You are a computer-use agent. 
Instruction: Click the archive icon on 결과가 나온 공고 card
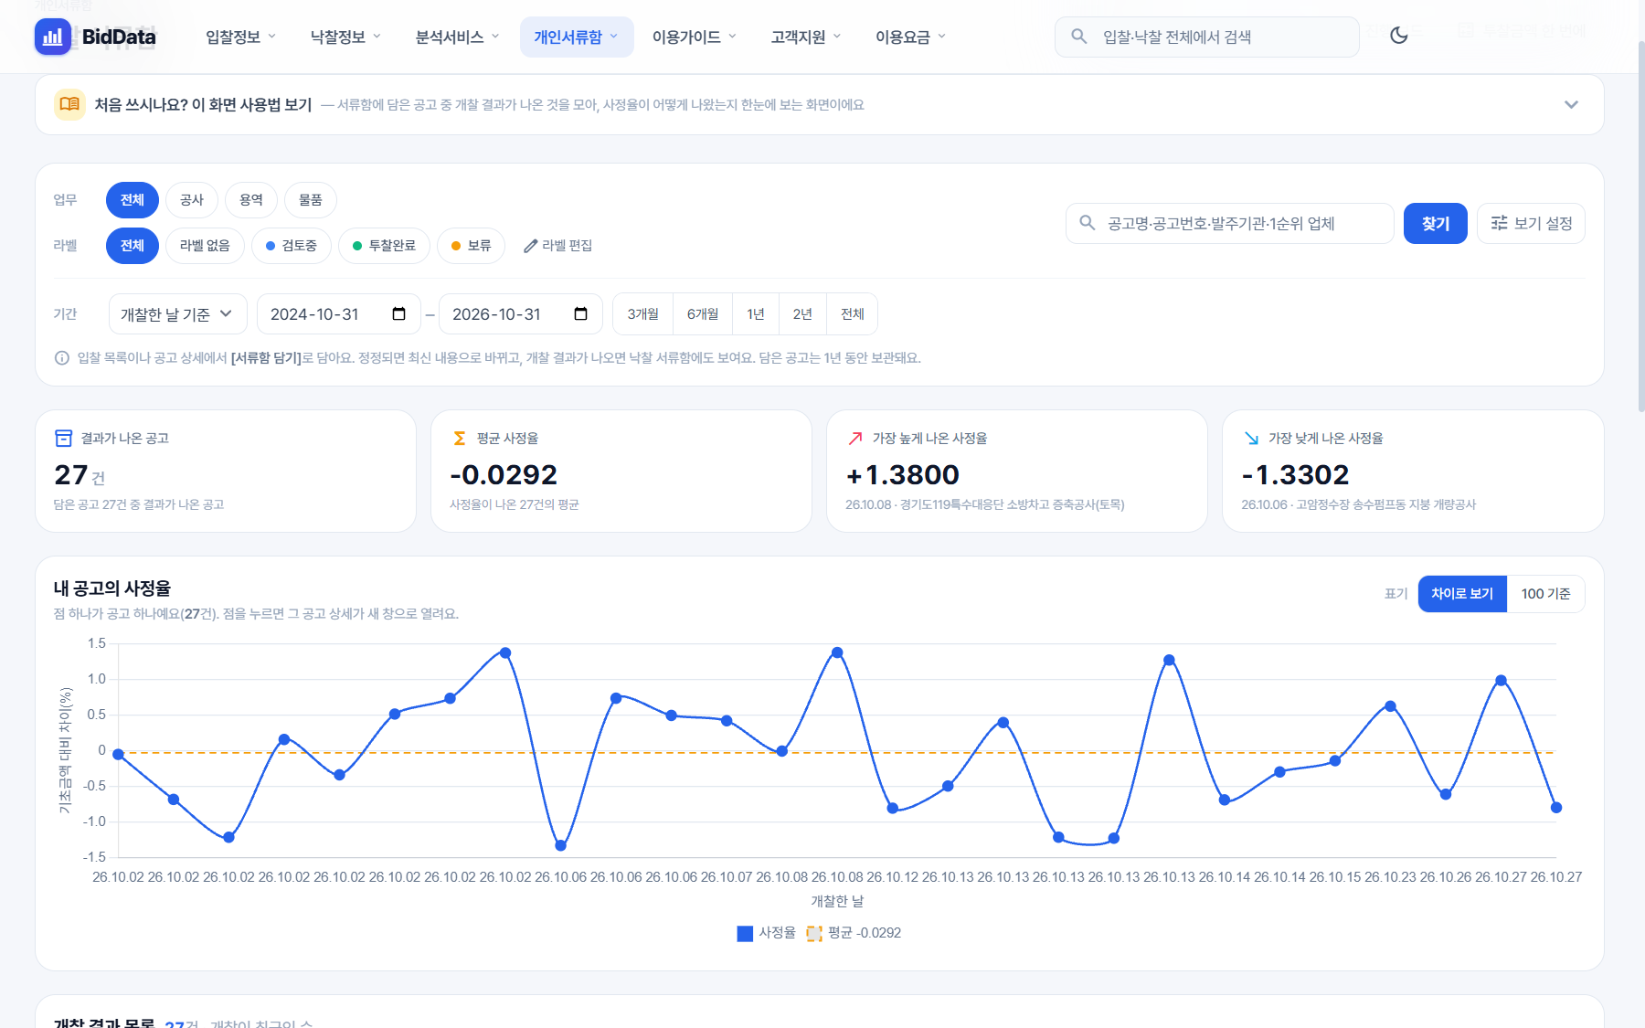63,439
